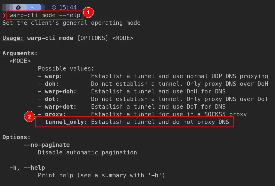Click the warp-cli mode --help command
This screenshot has height=186, width=275.
(x=45, y=15)
